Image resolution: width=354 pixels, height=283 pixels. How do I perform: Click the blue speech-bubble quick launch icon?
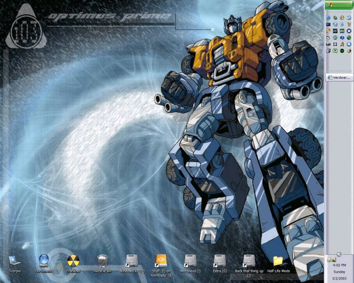tap(342, 38)
